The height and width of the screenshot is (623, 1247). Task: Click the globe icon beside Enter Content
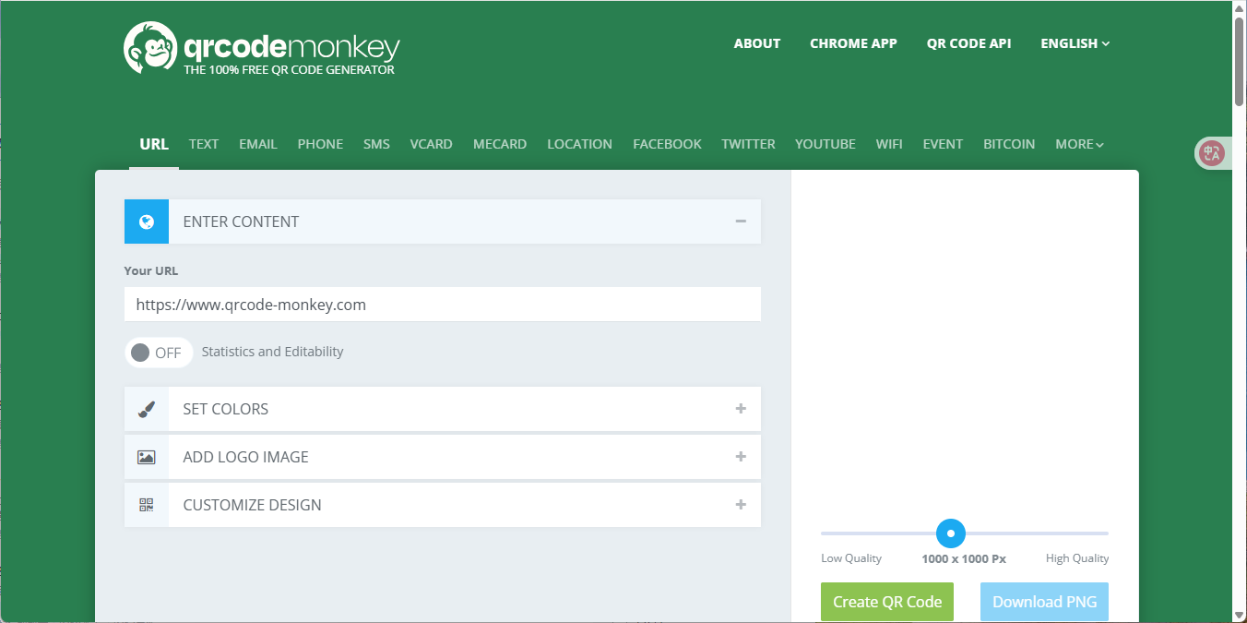147,222
